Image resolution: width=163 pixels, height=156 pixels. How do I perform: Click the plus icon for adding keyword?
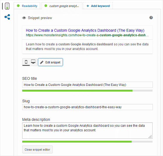pyautogui.click(x=88, y=6)
